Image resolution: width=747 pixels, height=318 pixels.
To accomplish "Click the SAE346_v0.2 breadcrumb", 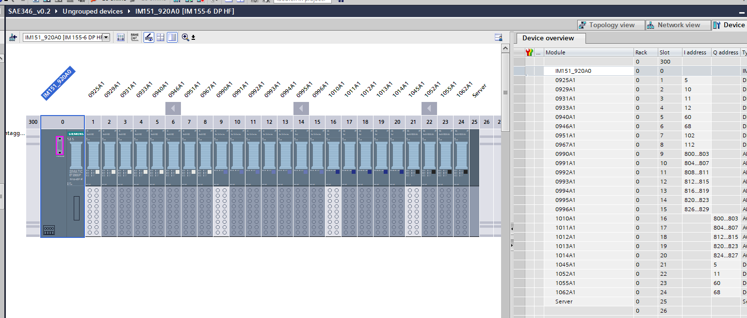I will tap(29, 11).
